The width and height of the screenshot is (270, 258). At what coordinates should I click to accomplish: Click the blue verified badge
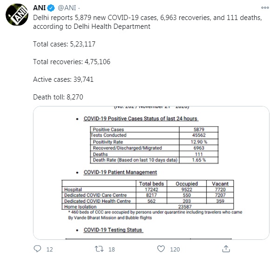(x=51, y=8)
